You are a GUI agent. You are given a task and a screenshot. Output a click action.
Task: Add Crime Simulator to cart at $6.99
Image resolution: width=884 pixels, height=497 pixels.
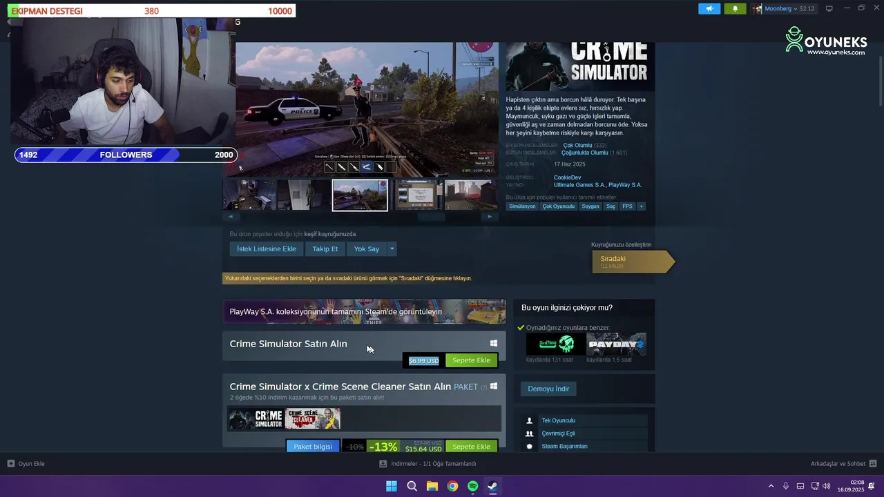click(x=472, y=360)
